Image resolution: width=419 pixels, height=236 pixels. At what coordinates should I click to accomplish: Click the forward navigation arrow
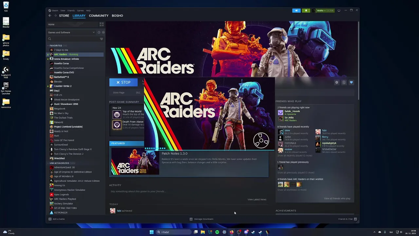[55, 16]
